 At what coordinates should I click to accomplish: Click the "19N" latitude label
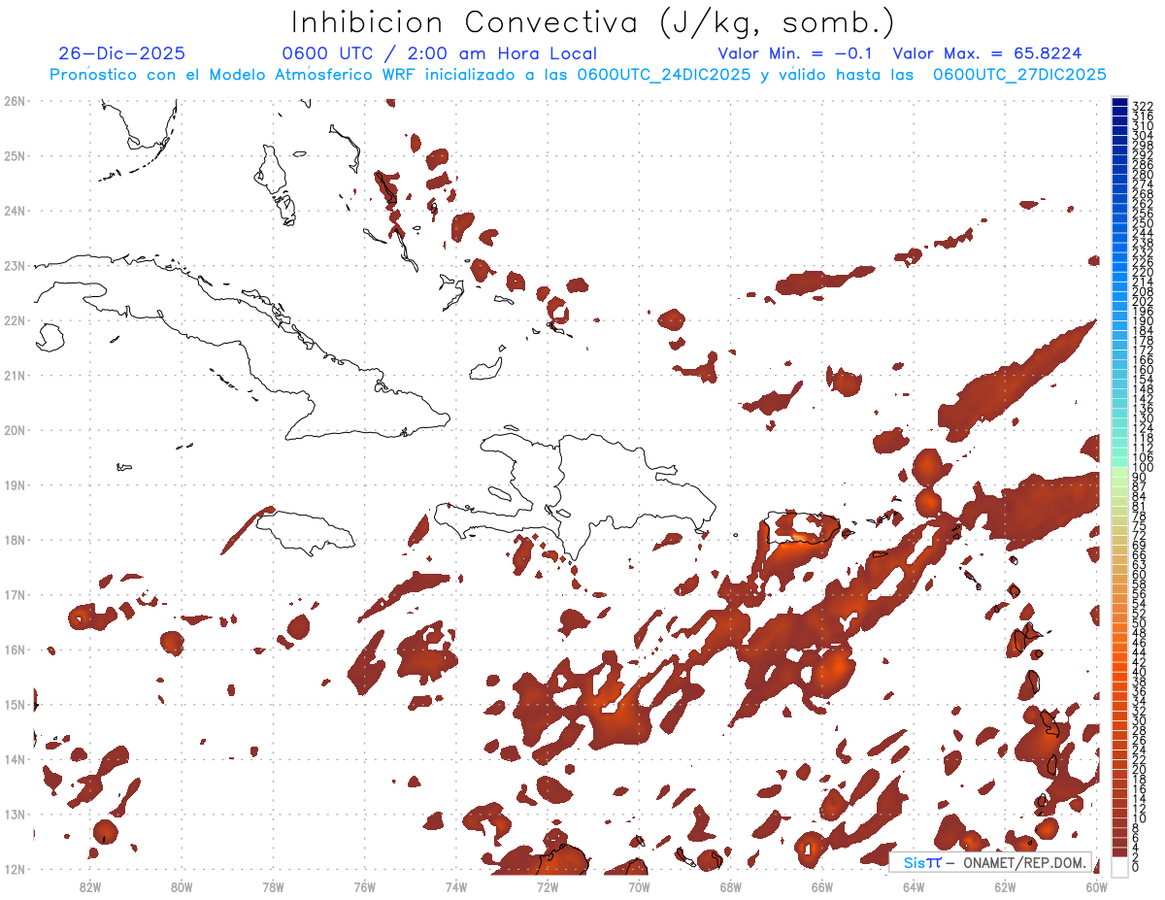point(15,484)
